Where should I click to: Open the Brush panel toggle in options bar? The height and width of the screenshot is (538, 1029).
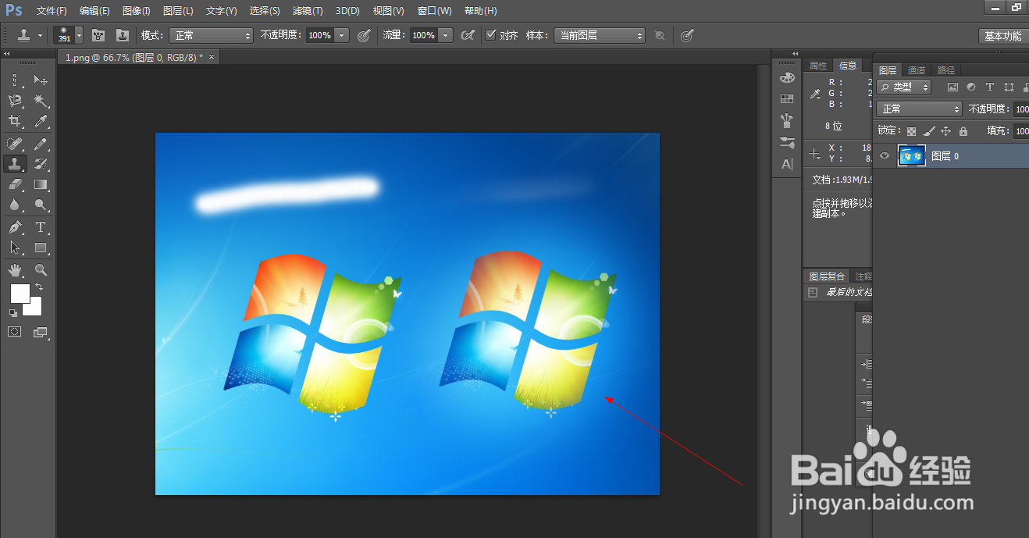click(x=98, y=35)
